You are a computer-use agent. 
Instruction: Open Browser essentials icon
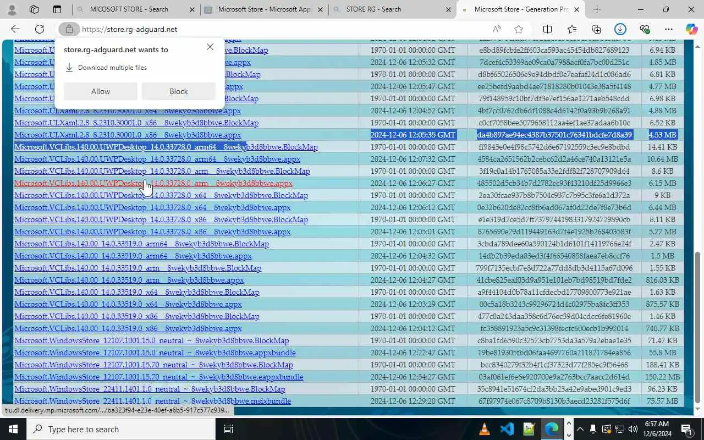645,29
